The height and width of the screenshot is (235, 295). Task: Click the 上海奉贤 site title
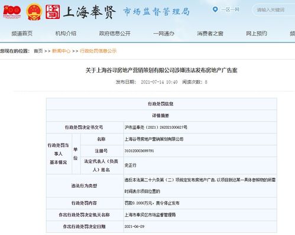point(89,12)
